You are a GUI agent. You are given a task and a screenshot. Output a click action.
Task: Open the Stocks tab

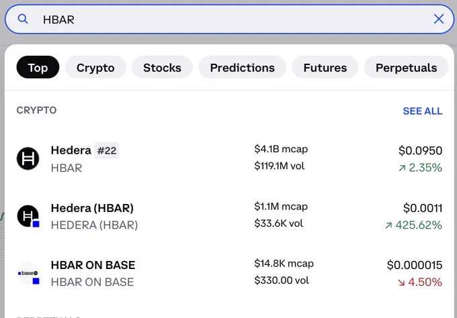tap(162, 67)
